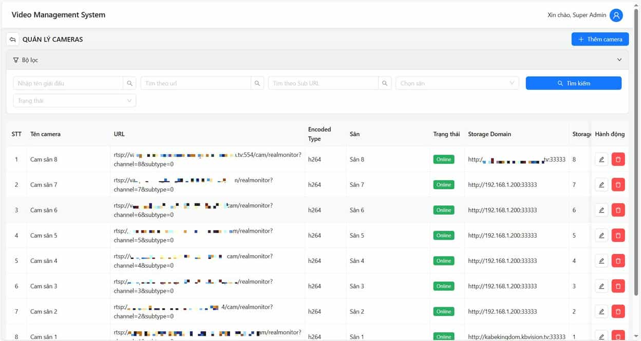641x341 pixels.
Task: Open the Chọn sân dropdown
Action: [457, 83]
